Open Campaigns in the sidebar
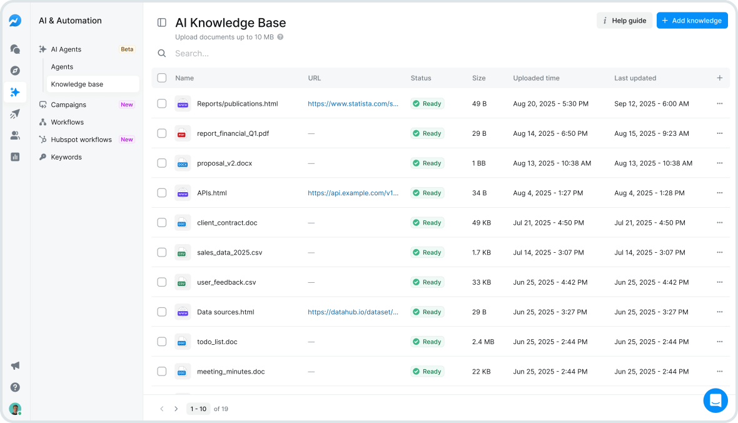Image resolution: width=738 pixels, height=423 pixels. coord(87,104)
